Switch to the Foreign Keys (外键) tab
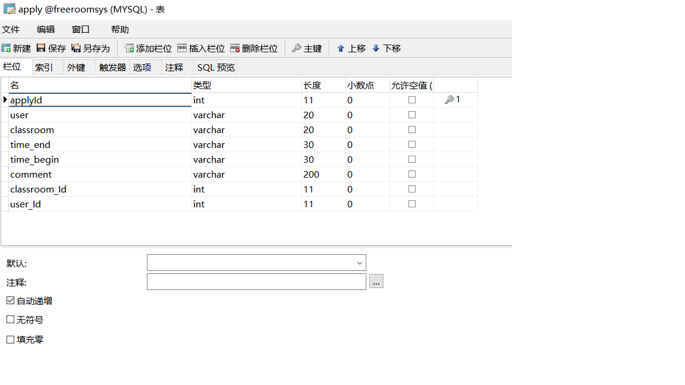This screenshot has height=385, width=685. click(x=79, y=67)
